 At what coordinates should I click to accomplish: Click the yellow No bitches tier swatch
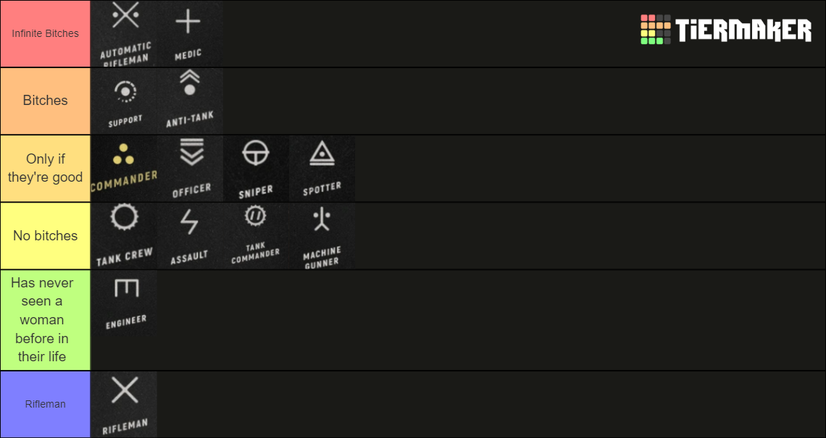[44, 235]
